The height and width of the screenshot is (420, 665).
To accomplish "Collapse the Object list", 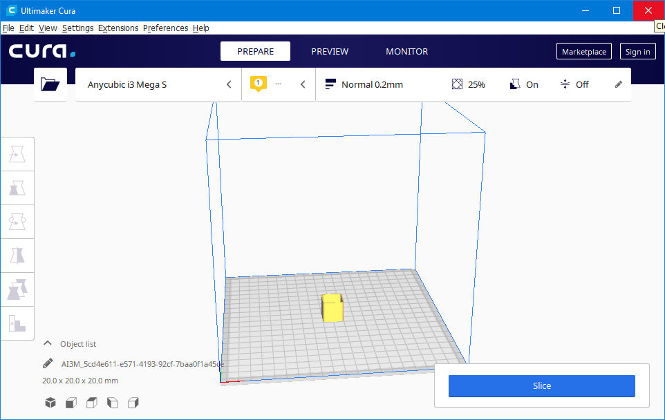I will (x=48, y=343).
